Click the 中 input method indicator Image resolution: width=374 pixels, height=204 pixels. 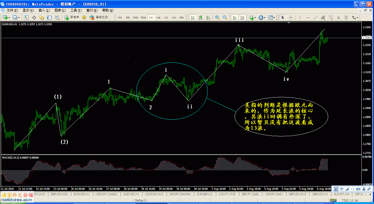click(x=342, y=189)
